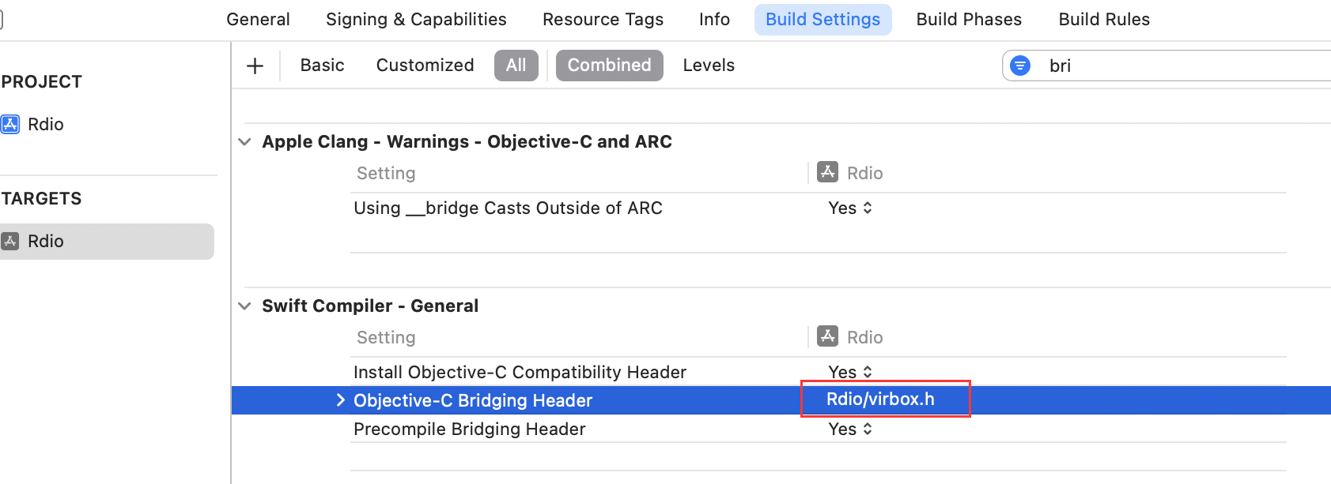1331x484 pixels.
Task: Collapse Apple Clang Warnings Objective-C and ARC section
Action: (x=244, y=142)
